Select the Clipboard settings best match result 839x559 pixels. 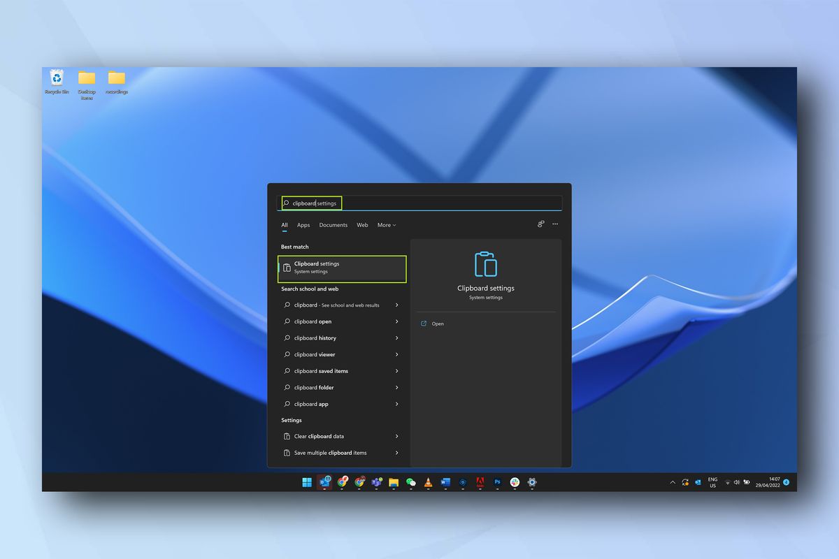[x=341, y=268]
